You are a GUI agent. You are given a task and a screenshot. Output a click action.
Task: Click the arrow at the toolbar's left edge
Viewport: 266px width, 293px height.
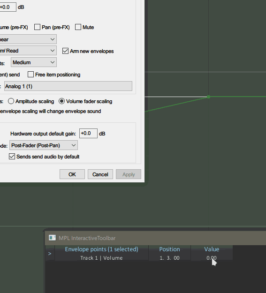pos(50,254)
